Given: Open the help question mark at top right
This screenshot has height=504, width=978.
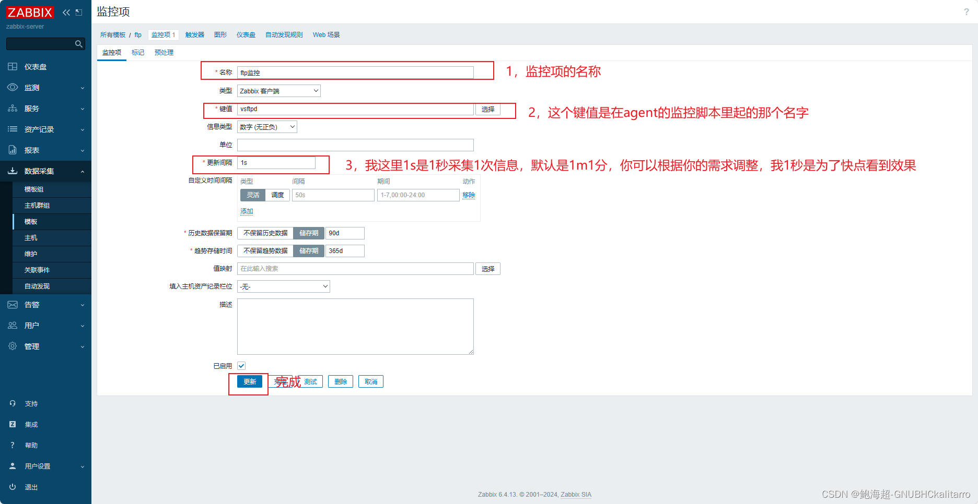Looking at the screenshot, I should 966,12.
